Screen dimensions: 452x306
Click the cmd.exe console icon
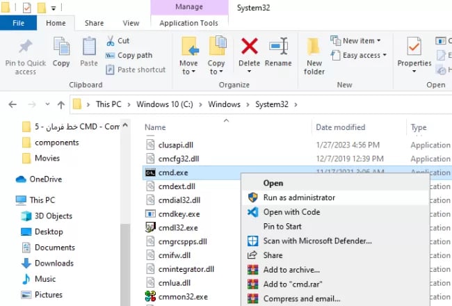[150, 172]
